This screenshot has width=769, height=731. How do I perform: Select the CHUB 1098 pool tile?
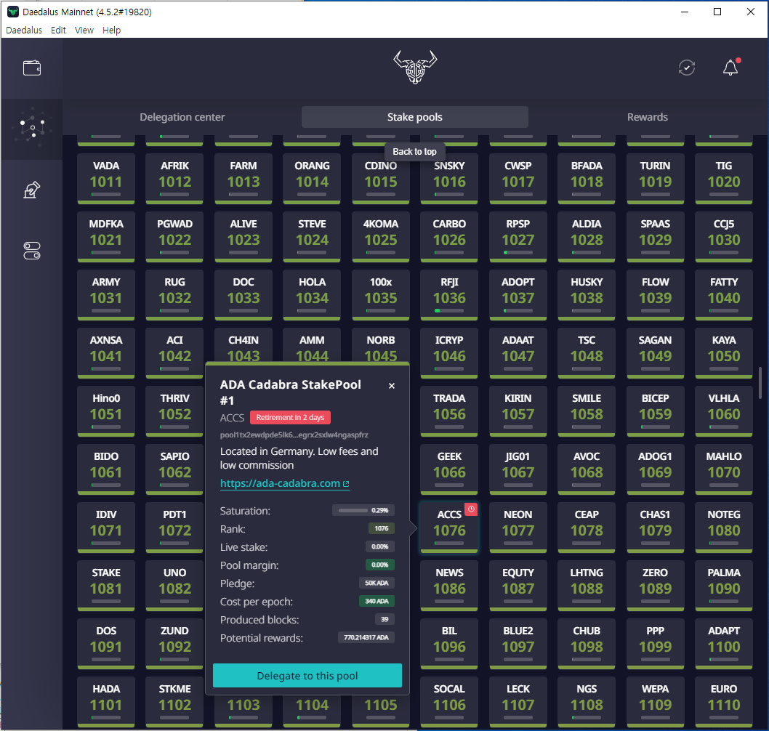point(587,644)
